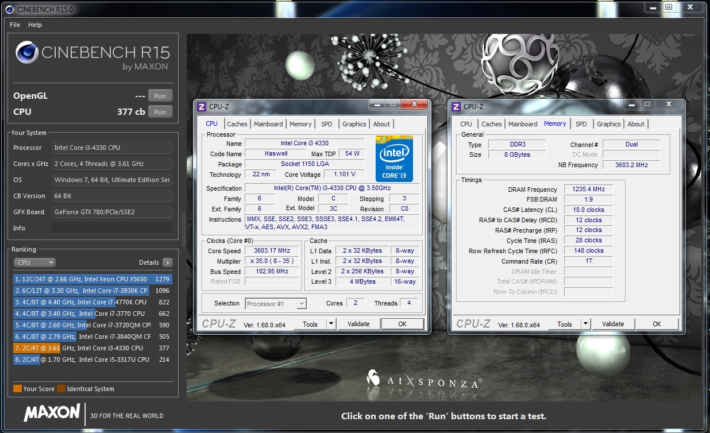Open Caches tab in right CPU-Z window
This screenshot has height=433, width=710.
(491, 124)
